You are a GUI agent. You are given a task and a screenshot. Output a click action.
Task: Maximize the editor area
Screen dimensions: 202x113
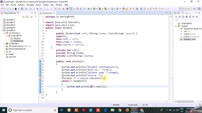[x=170, y=13]
